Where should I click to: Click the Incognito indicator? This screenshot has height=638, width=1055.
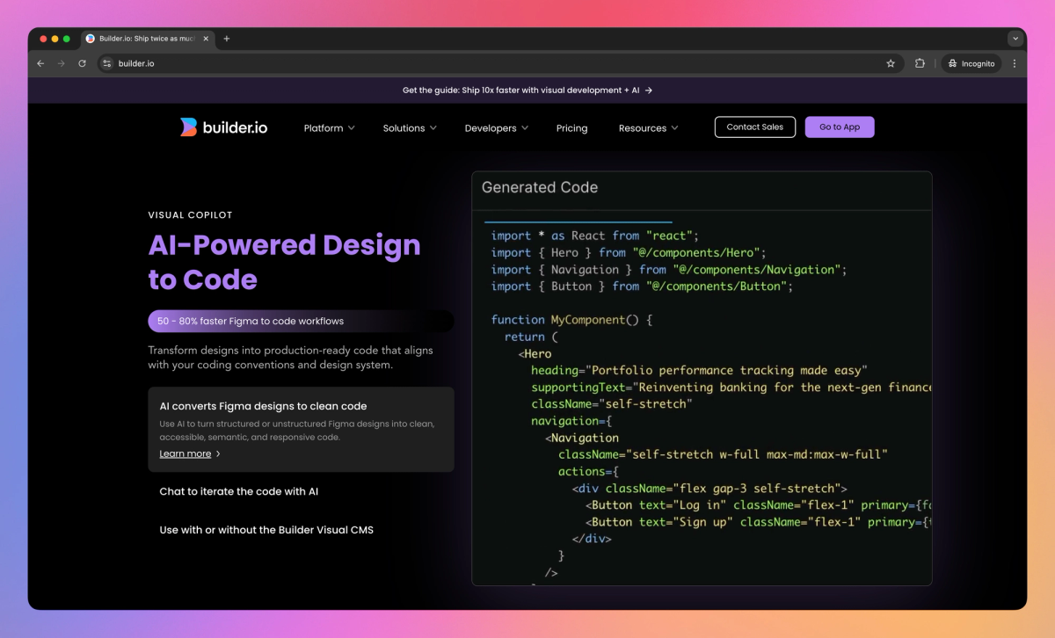click(x=971, y=63)
